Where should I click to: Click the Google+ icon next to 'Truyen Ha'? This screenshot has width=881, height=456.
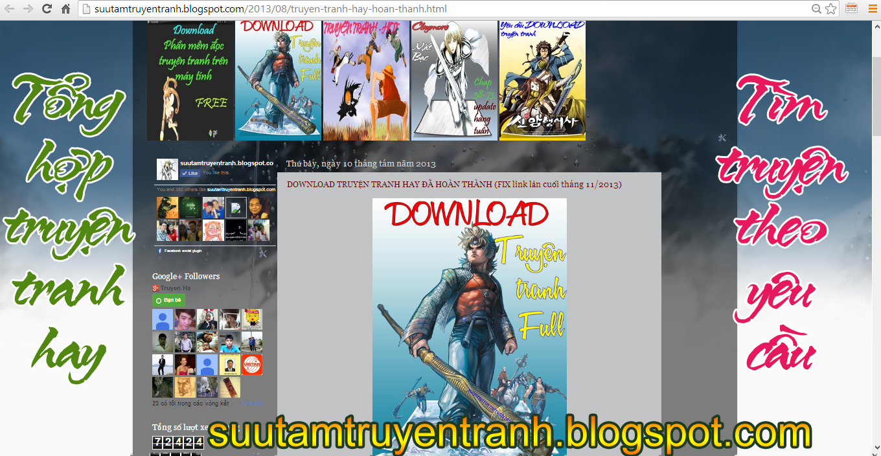coord(156,288)
